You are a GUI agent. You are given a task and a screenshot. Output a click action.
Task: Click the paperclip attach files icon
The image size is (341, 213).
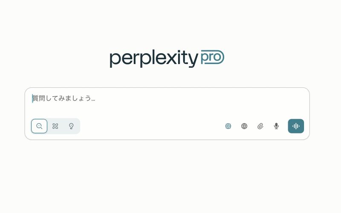point(260,126)
